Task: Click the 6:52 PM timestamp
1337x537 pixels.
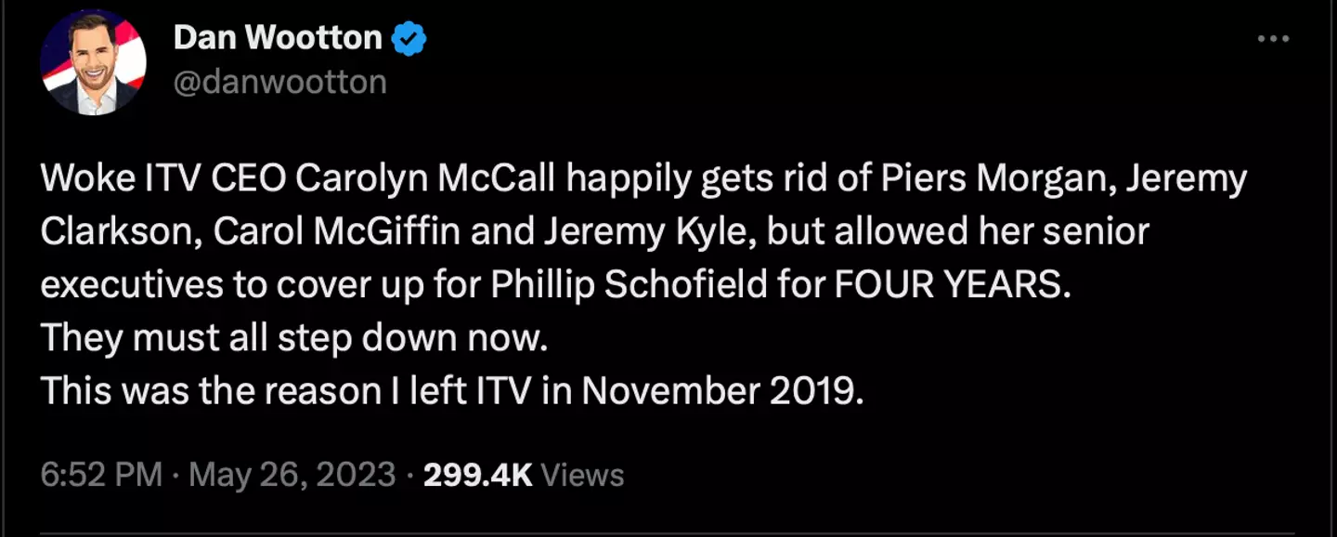Action: click(102, 475)
